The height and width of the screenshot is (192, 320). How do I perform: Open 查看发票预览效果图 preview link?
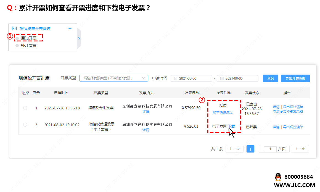tap(288, 112)
